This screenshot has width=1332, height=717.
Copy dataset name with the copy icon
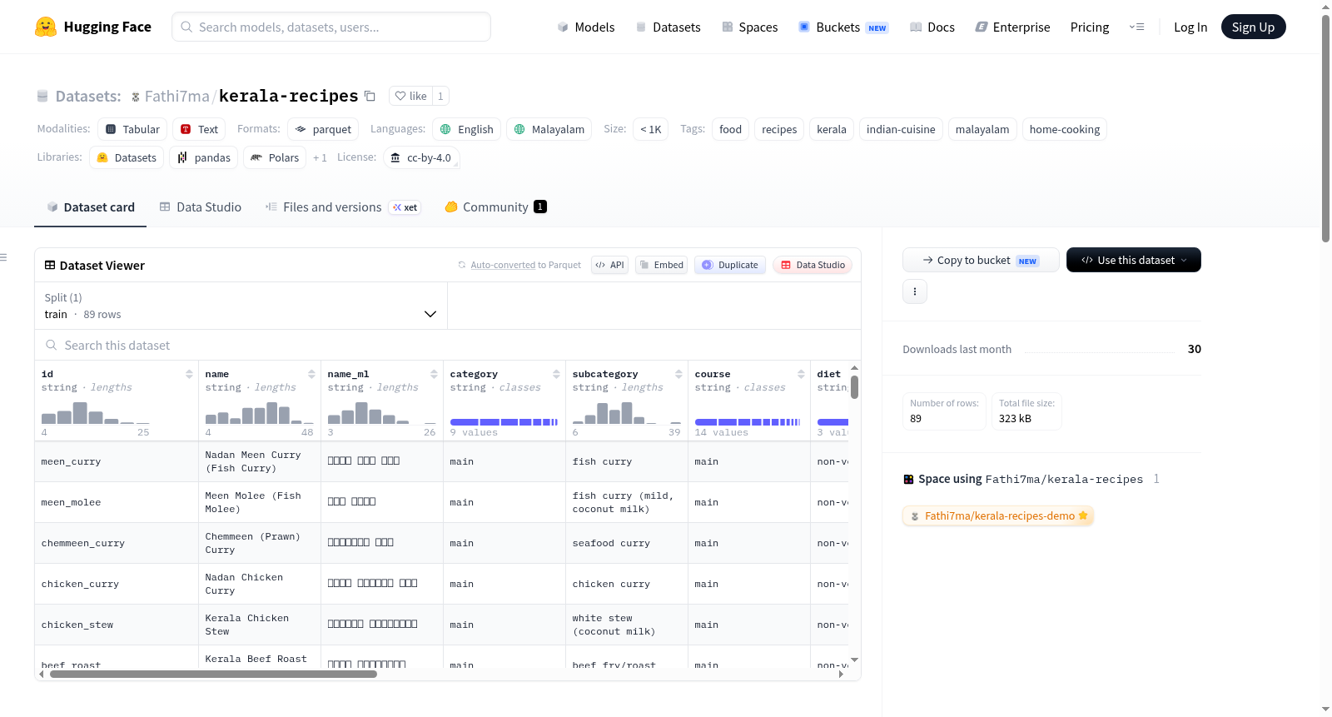point(370,96)
